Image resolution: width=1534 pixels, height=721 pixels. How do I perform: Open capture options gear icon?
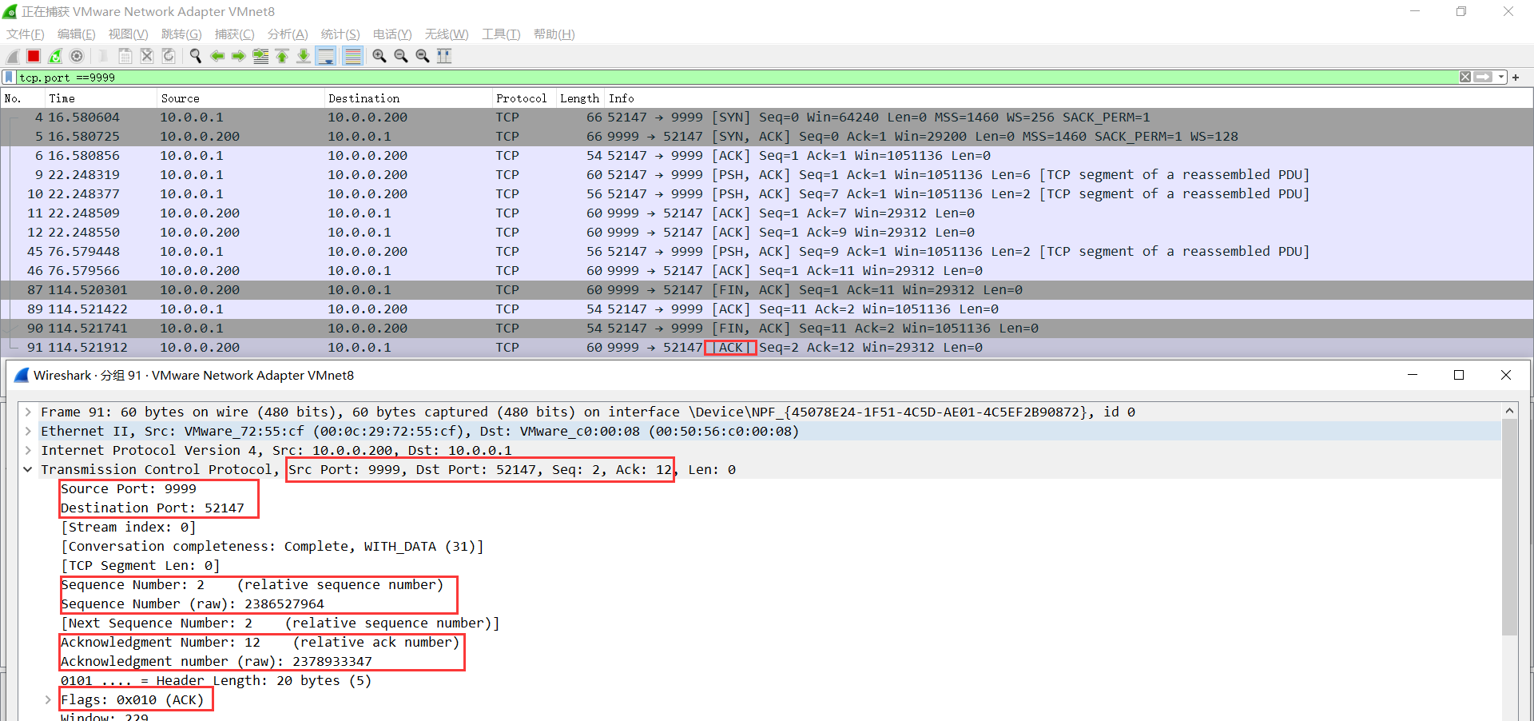[77, 56]
